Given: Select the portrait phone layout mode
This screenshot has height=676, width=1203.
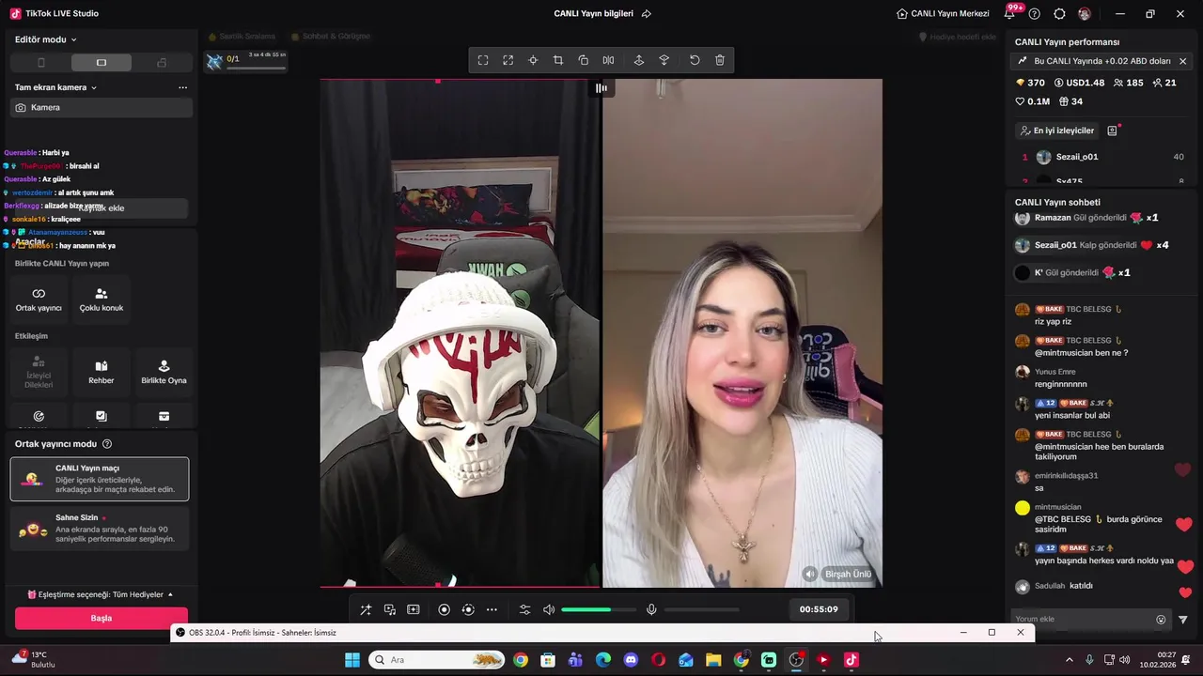Looking at the screenshot, I should click(40, 63).
